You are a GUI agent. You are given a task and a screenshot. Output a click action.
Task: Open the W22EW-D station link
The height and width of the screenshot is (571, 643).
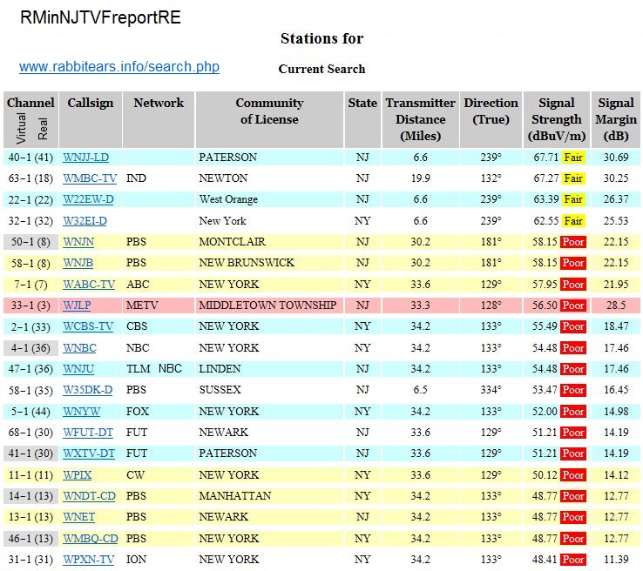(88, 199)
